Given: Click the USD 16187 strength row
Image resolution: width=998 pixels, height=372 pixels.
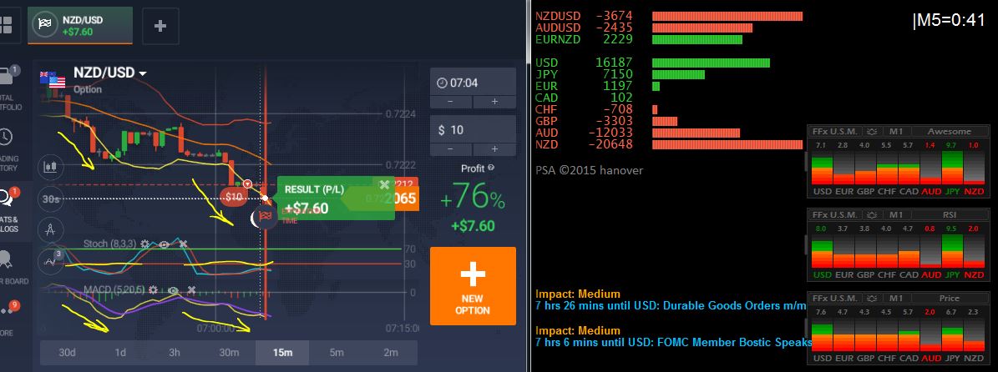Looking at the screenshot, I should [652, 63].
